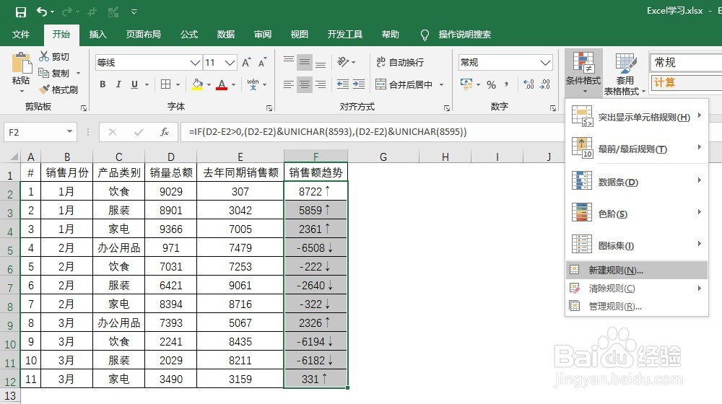The width and height of the screenshot is (722, 404).
Task: Switch to the 视图 tab
Action: click(300, 35)
